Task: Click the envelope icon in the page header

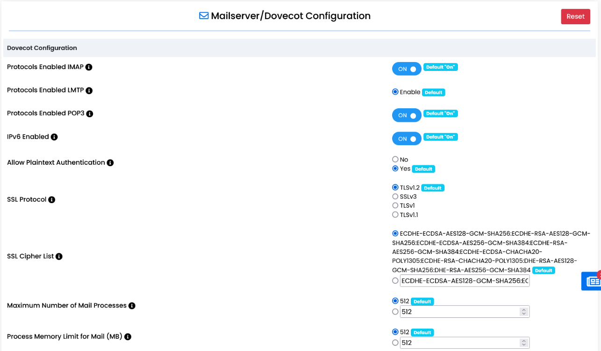Action: [203, 15]
